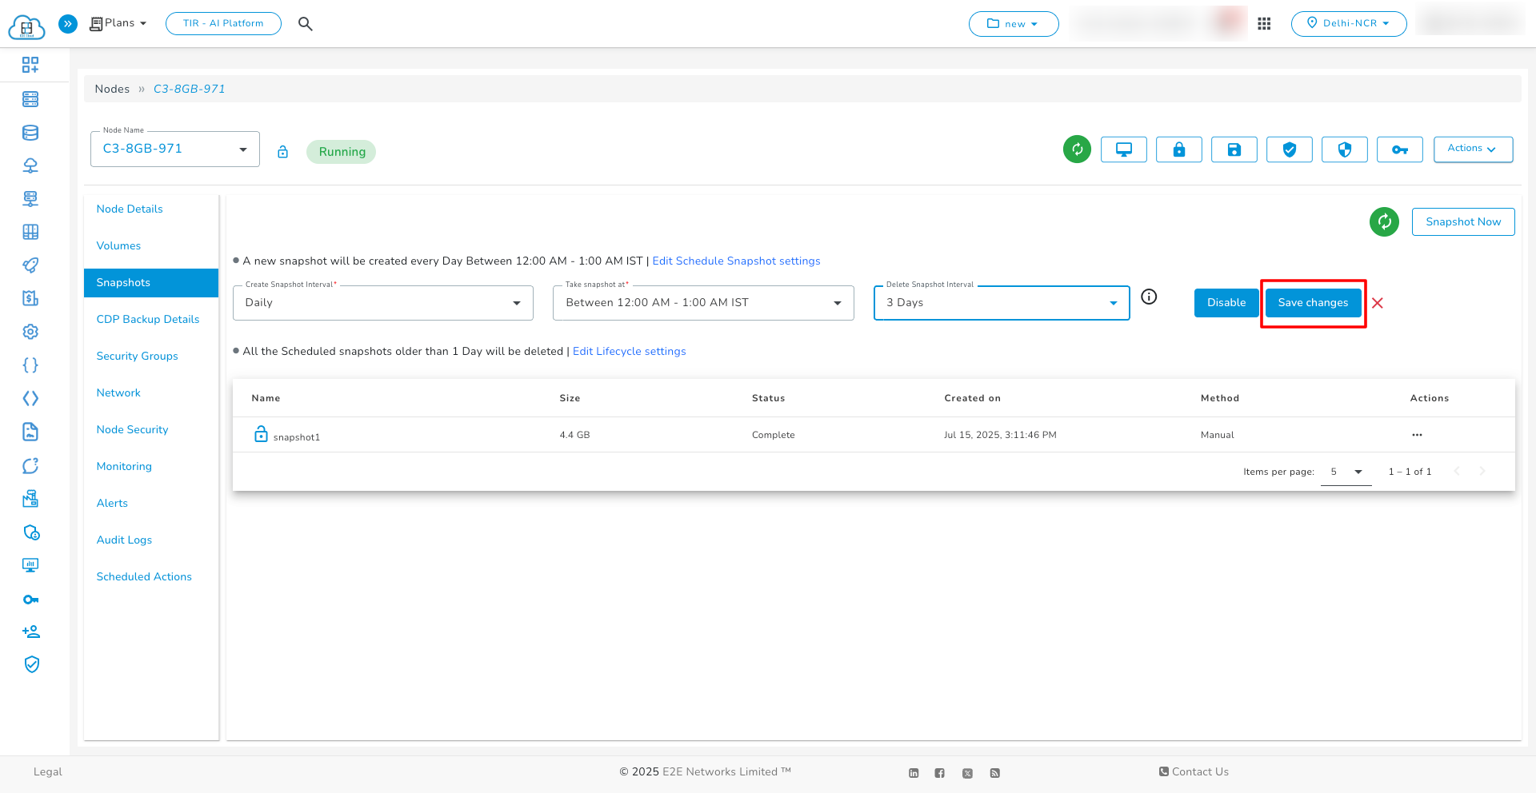Toggle the unlocked padlock beside node name
This screenshot has width=1536, height=793.
[x=282, y=150]
